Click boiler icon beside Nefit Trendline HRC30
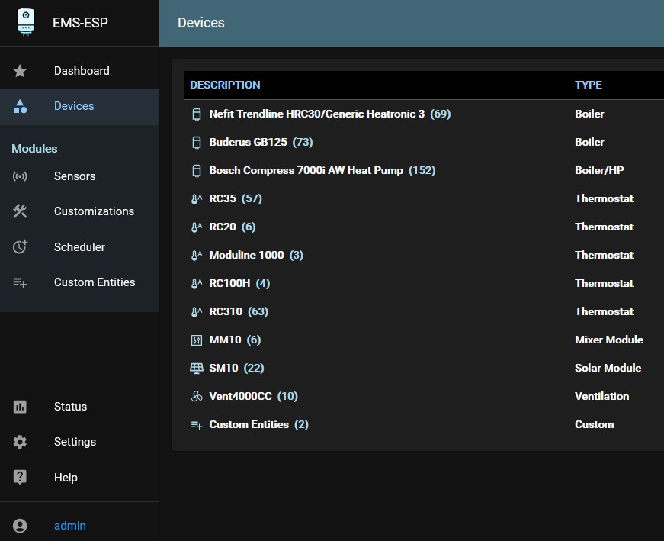Screen dimensions: 664x541 click(x=197, y=114)
